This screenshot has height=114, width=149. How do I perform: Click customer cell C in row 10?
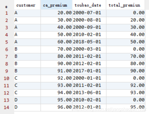[27, 79]
